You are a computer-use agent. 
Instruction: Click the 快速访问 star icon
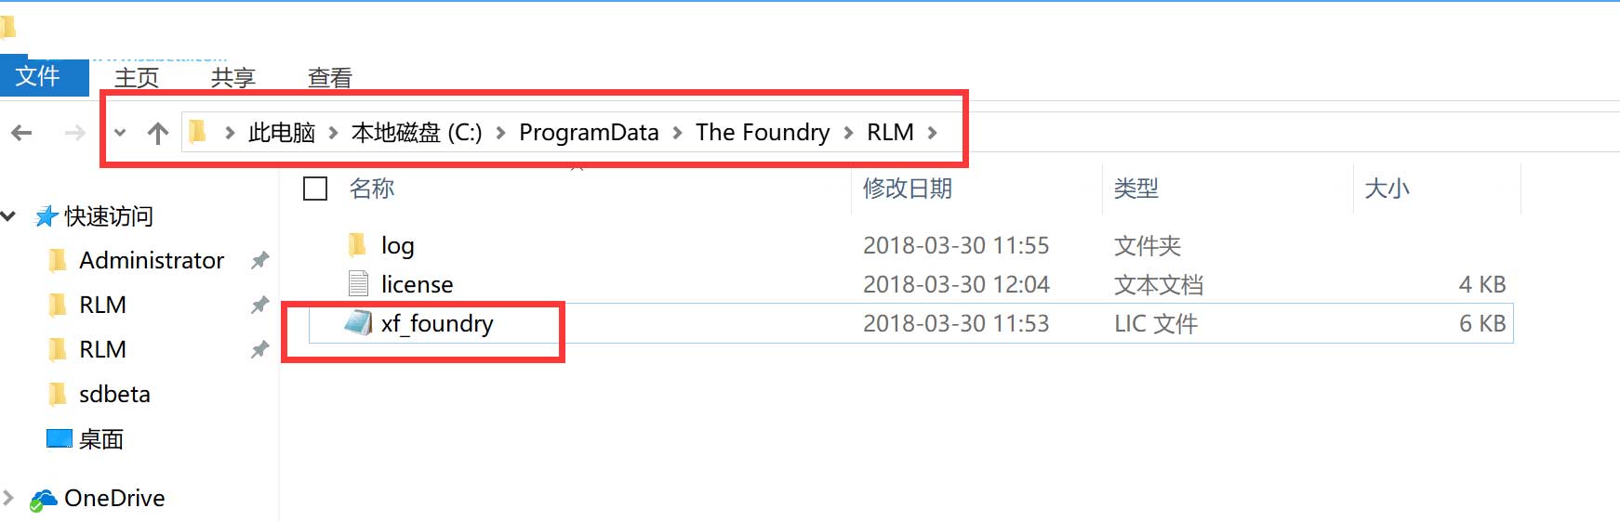click(46, 216)
